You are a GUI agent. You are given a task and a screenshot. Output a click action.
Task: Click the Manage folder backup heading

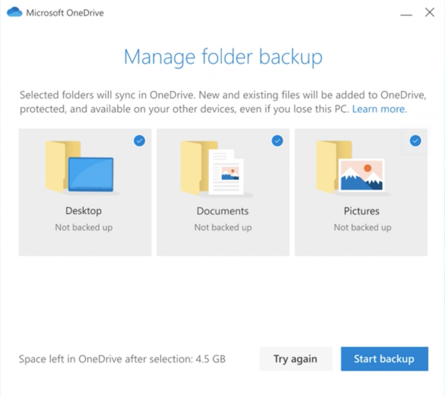pos(223,57)
